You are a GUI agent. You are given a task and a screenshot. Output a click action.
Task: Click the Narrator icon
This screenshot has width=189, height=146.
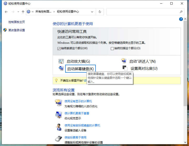124,61
